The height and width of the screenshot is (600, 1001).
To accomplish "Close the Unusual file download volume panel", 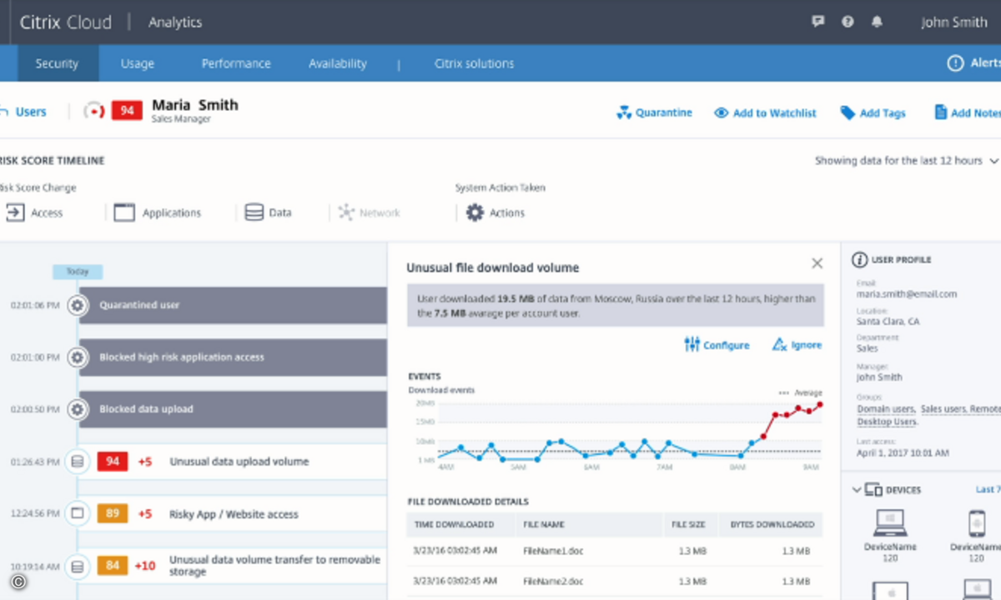I will [x=817, y=263].
